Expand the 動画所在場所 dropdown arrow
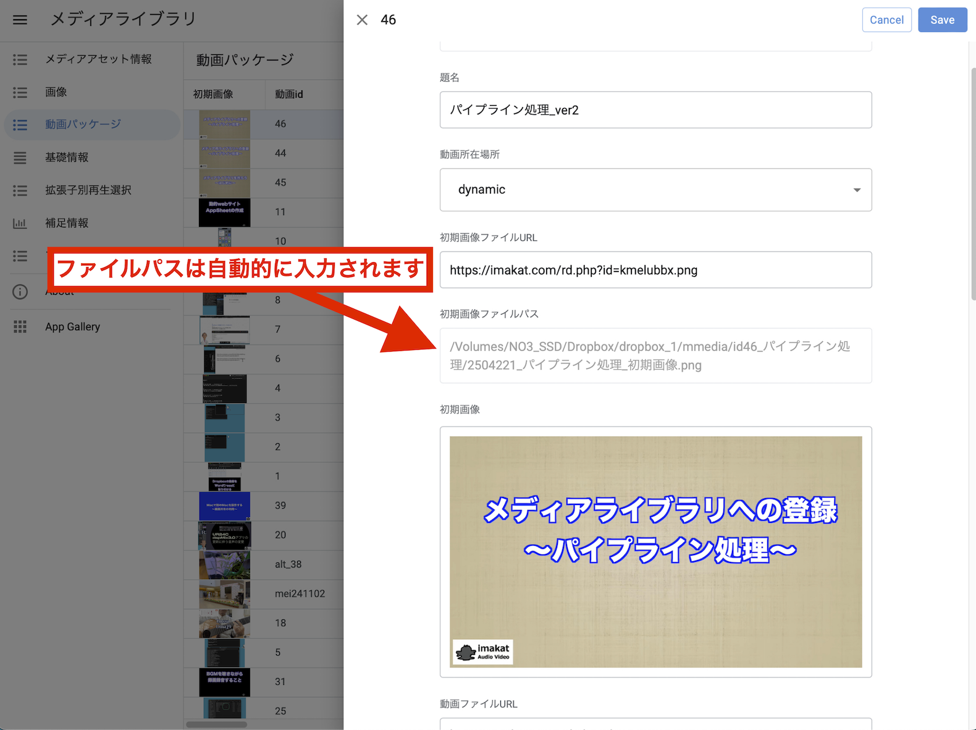This screenshot has height=730, width=976. click(856, 190)
